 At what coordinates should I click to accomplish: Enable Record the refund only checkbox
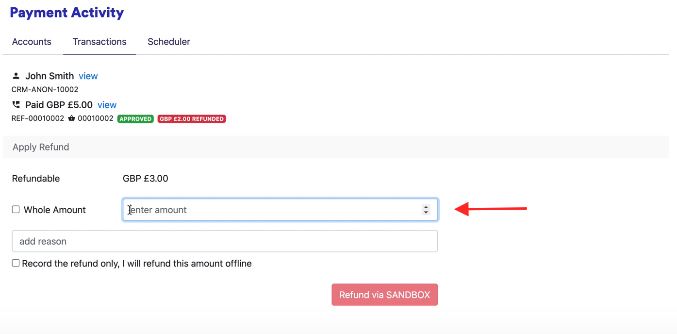pyautogui.click(x=16, y=263)
